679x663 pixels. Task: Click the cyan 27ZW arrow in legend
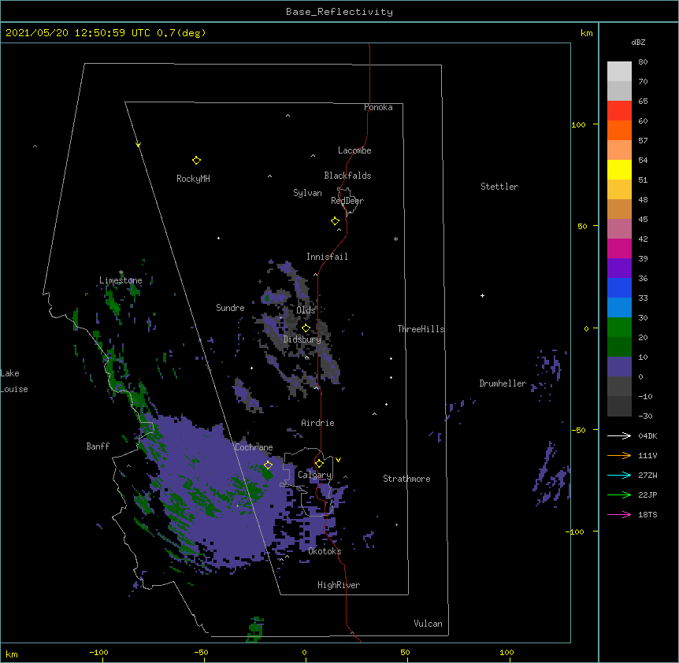pos(619,475)
